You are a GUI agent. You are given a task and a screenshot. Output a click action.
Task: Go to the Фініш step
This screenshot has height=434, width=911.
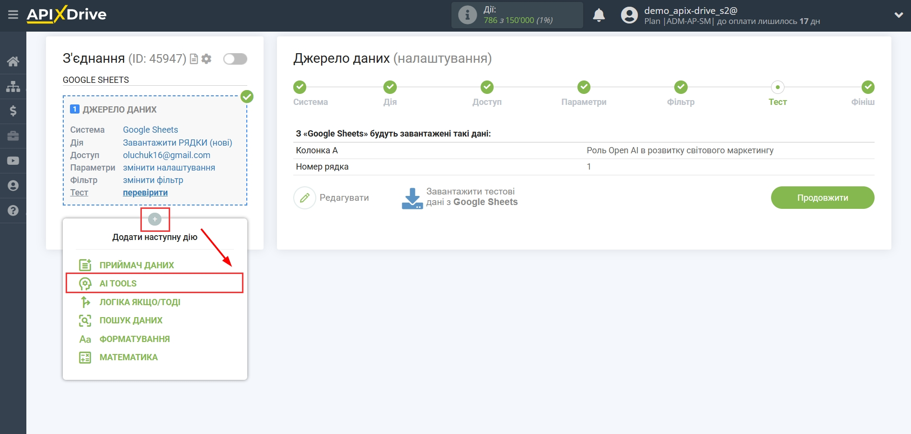click(868, 87)
